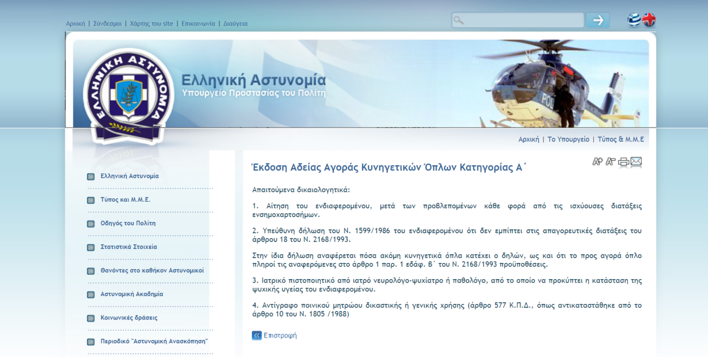Submit search with arrow button

point(598,20)
